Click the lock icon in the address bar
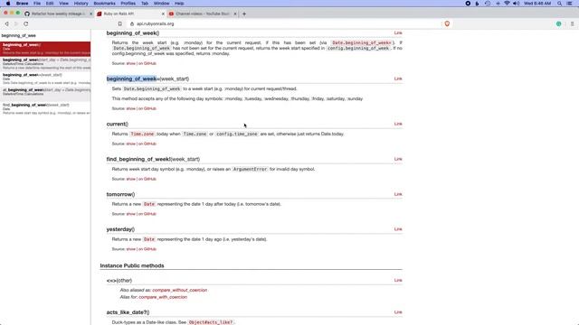579x325 pixels. (x=132, y=23)
